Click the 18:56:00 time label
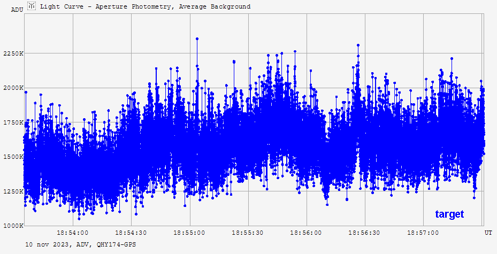The image size is (497, 254). click(x=306, y=233)
